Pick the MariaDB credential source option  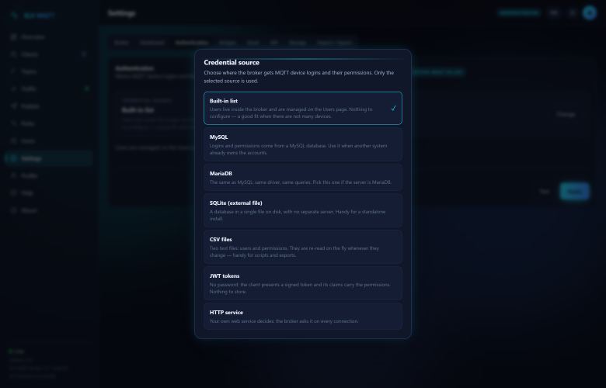coord(303,178)
